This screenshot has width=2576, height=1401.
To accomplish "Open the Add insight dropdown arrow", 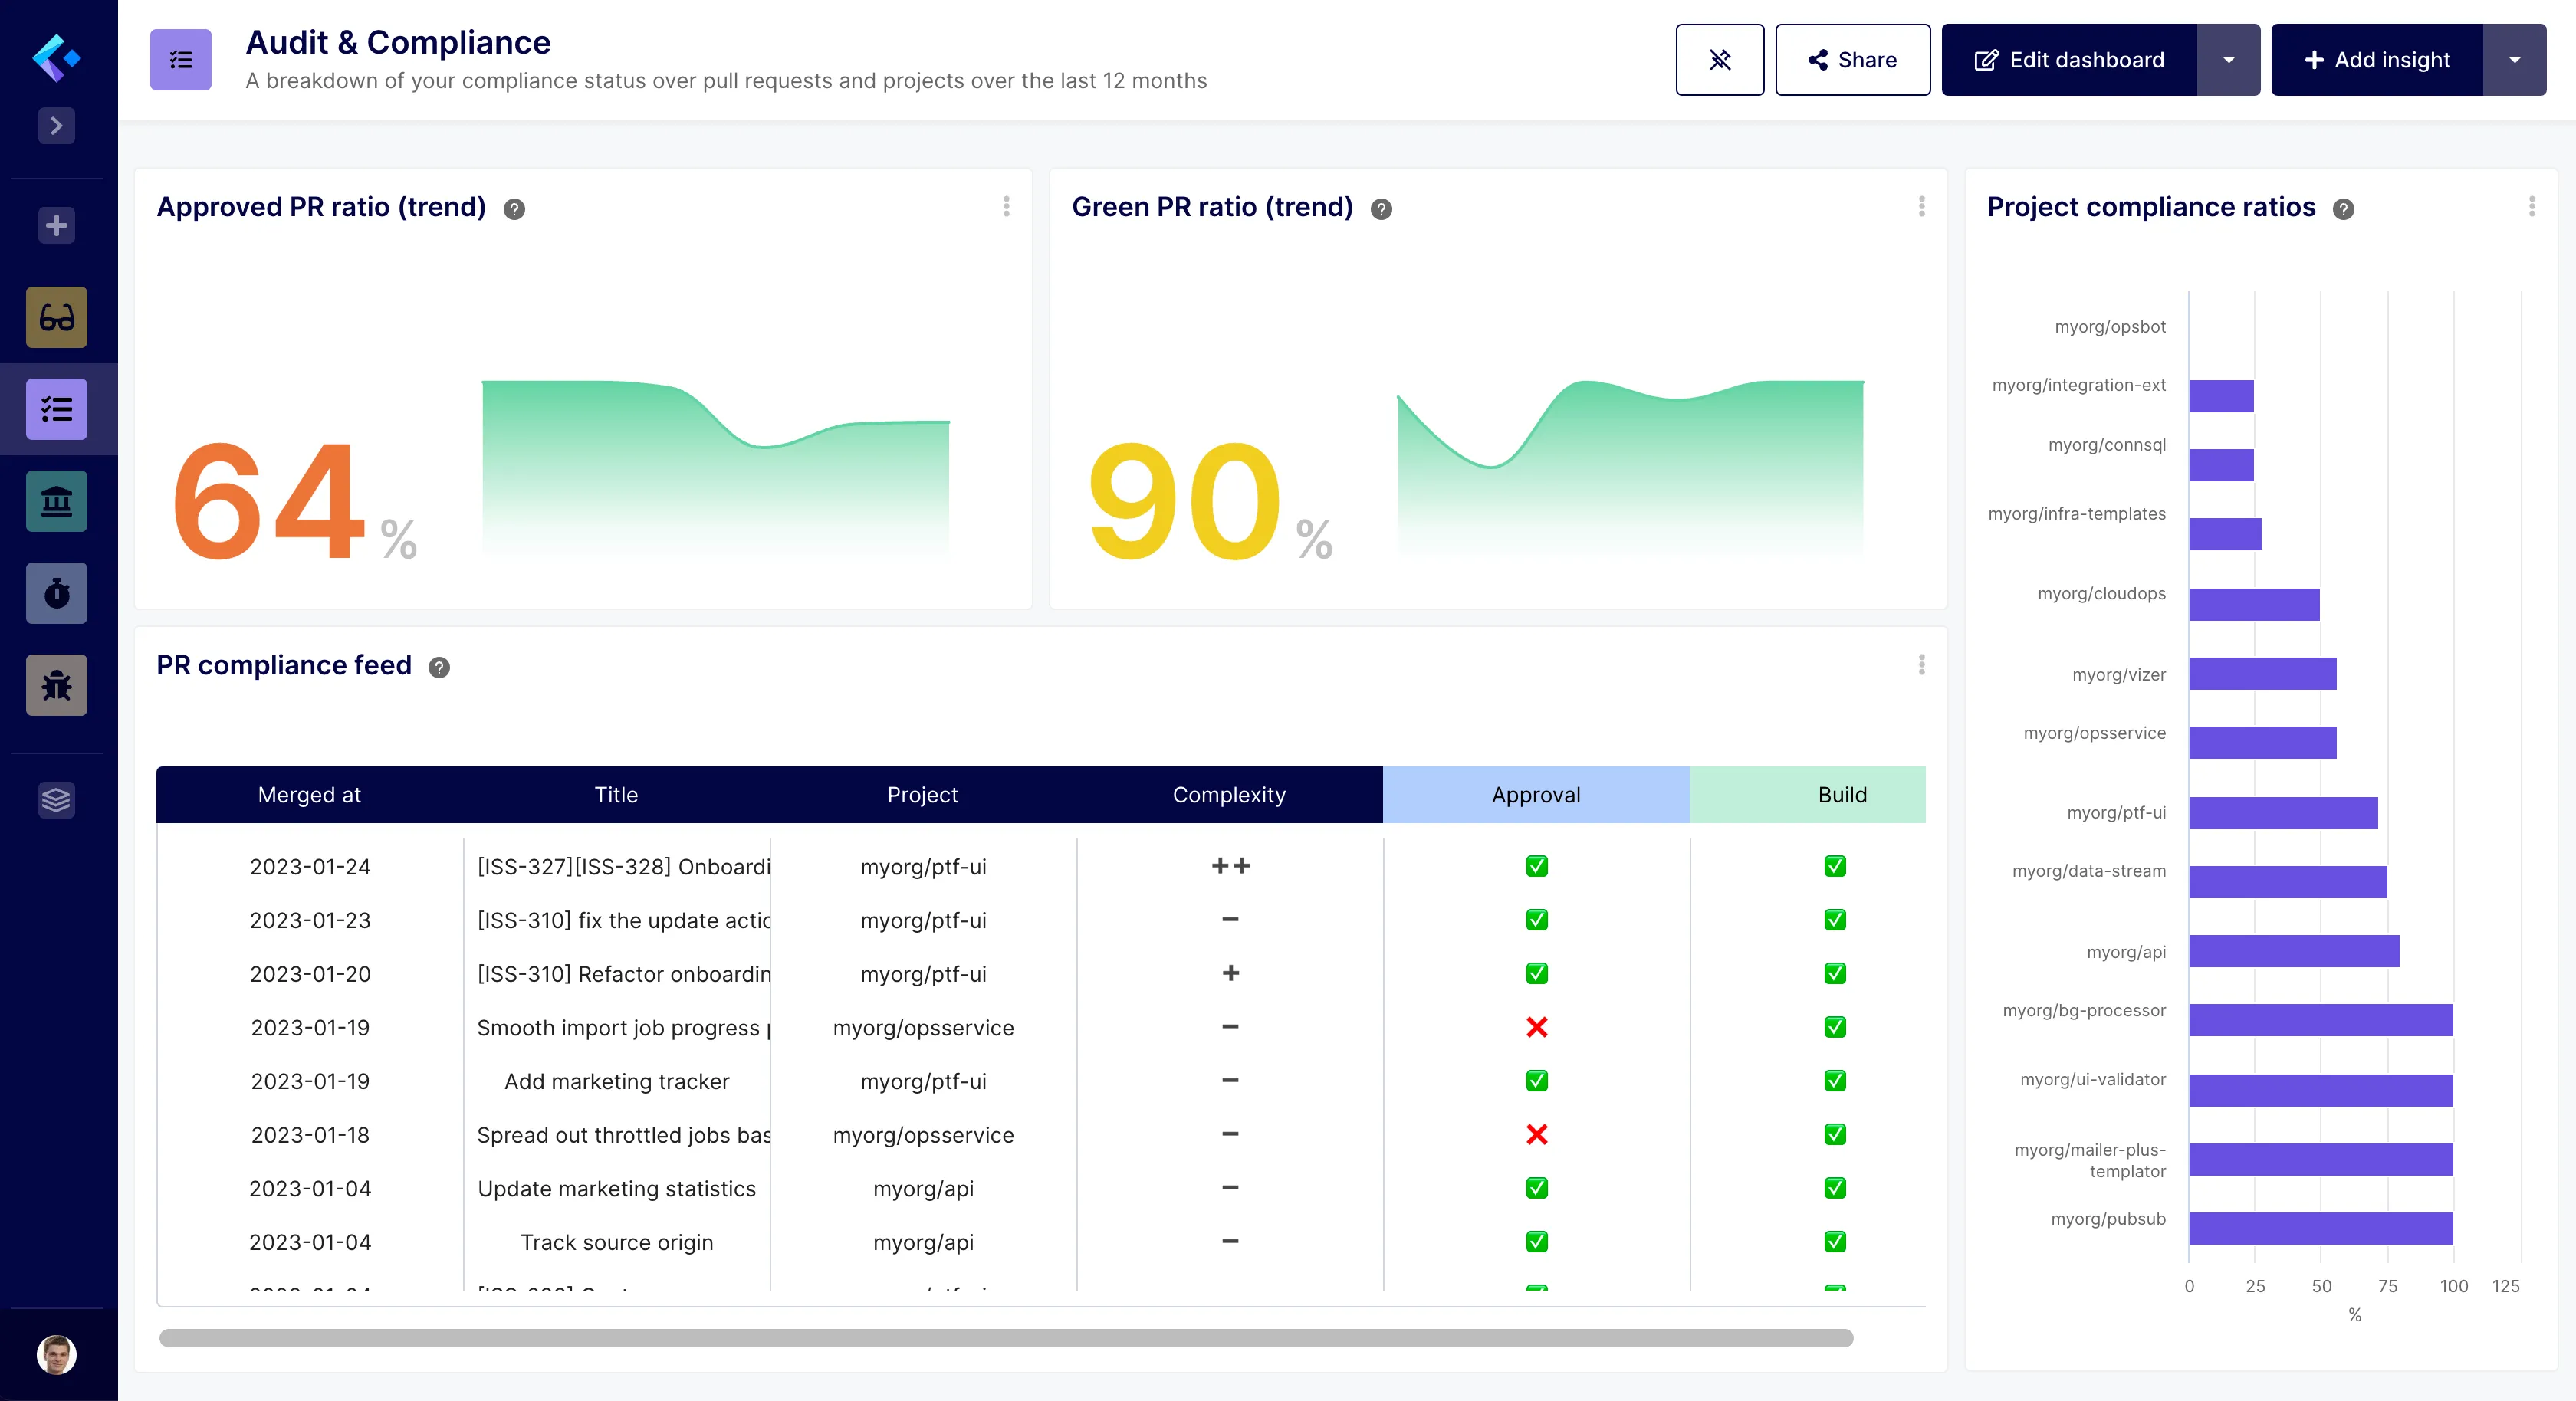I will click(x=2515, y=59).
